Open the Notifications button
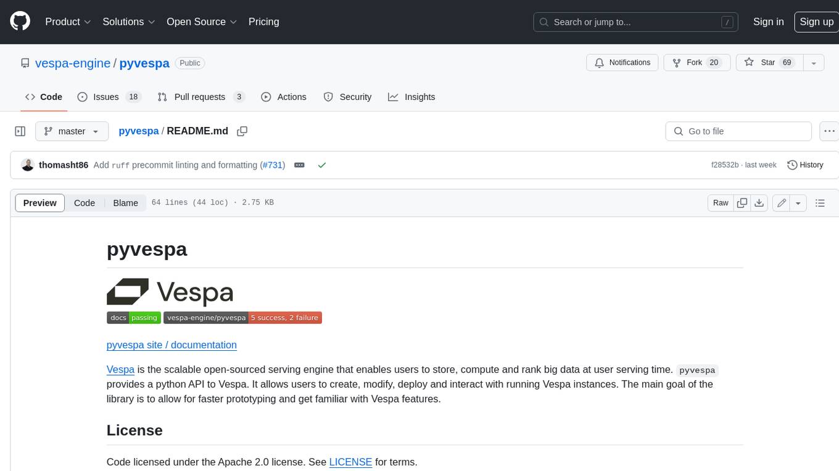The height and width of the screenshot is (471, 839). point(622,63)
